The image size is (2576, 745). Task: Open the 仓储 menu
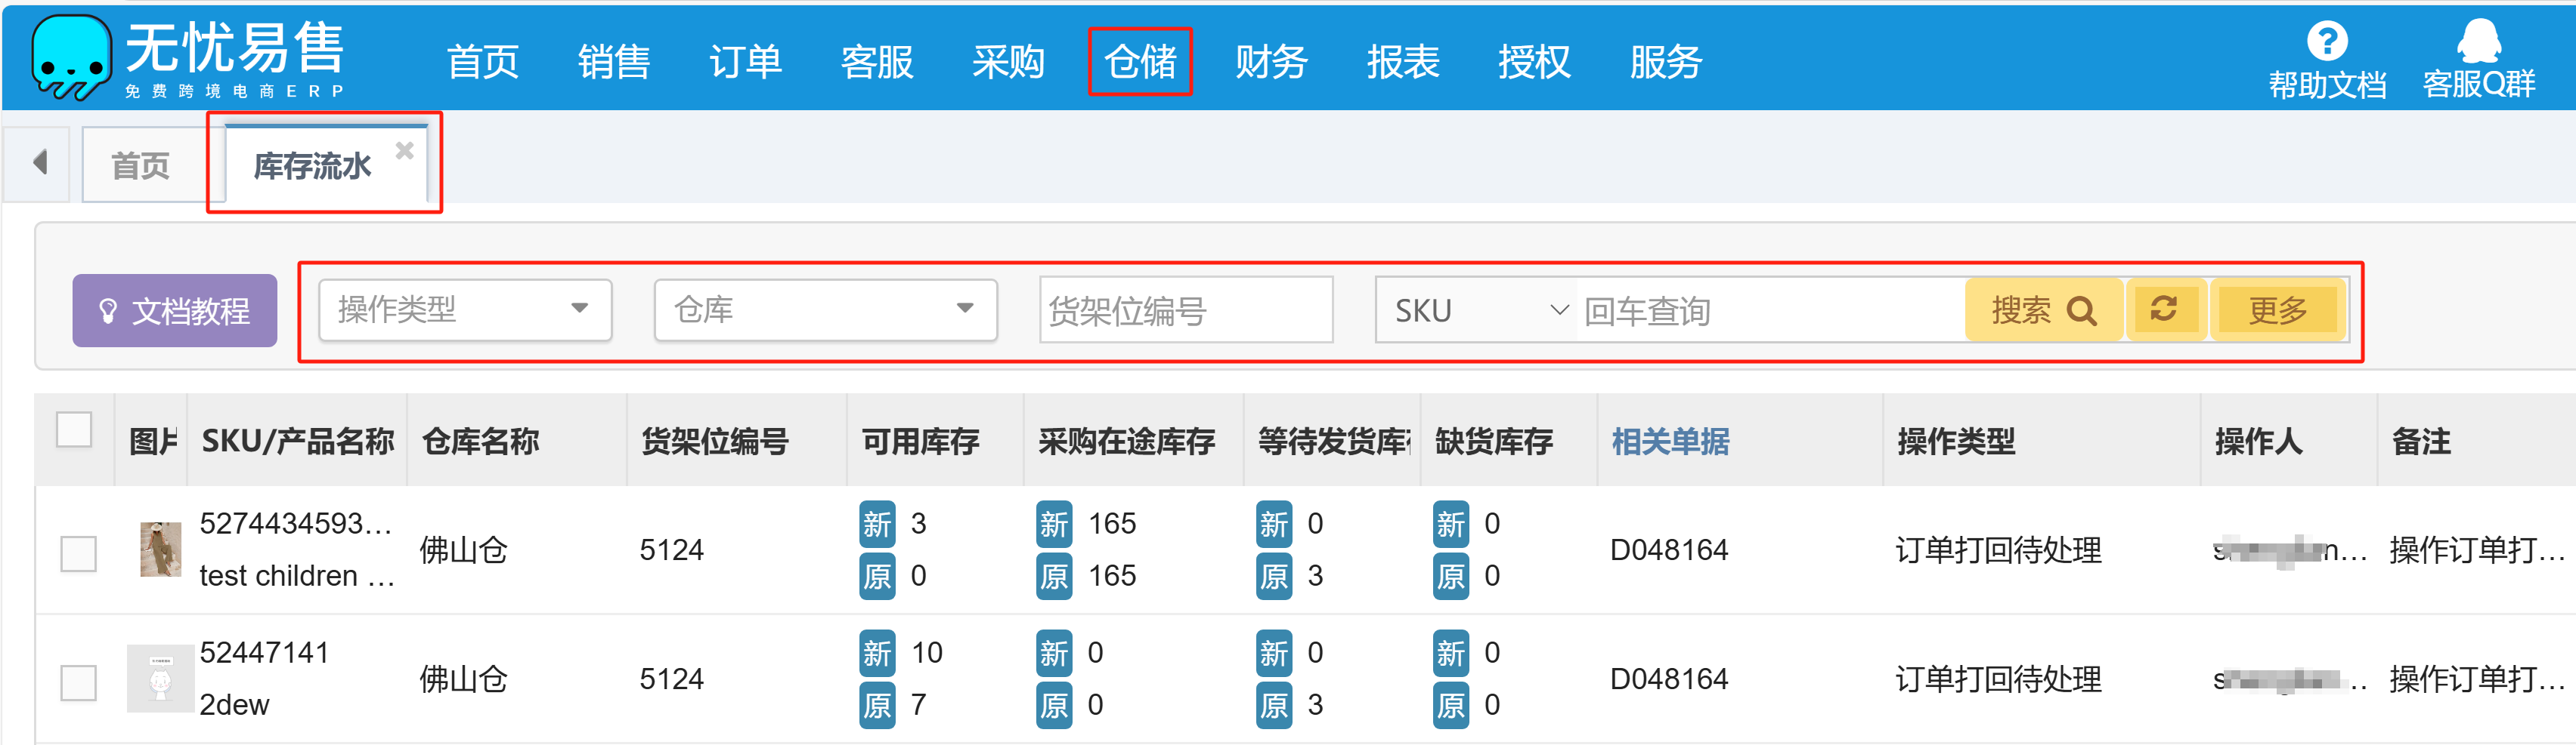pos(1139,62)
